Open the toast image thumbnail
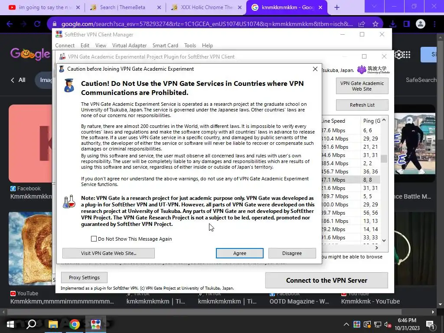 31,248
